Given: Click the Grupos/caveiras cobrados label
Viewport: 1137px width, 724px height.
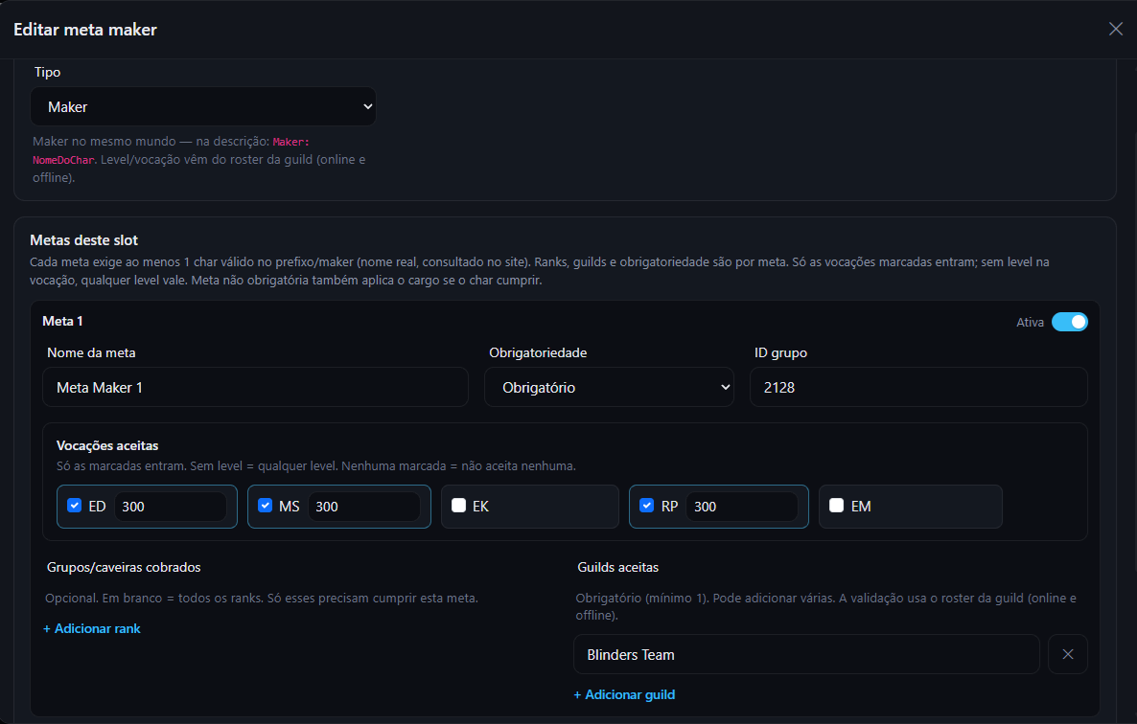Looking at the screenshot, I should 124,568.
